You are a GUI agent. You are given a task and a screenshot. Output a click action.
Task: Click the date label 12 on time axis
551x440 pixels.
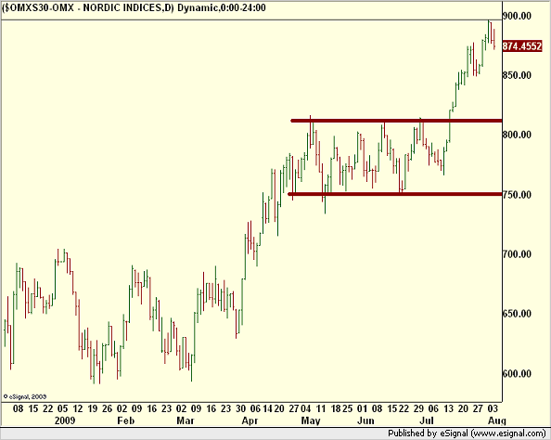pyautogui.click(x=78, y=408)
